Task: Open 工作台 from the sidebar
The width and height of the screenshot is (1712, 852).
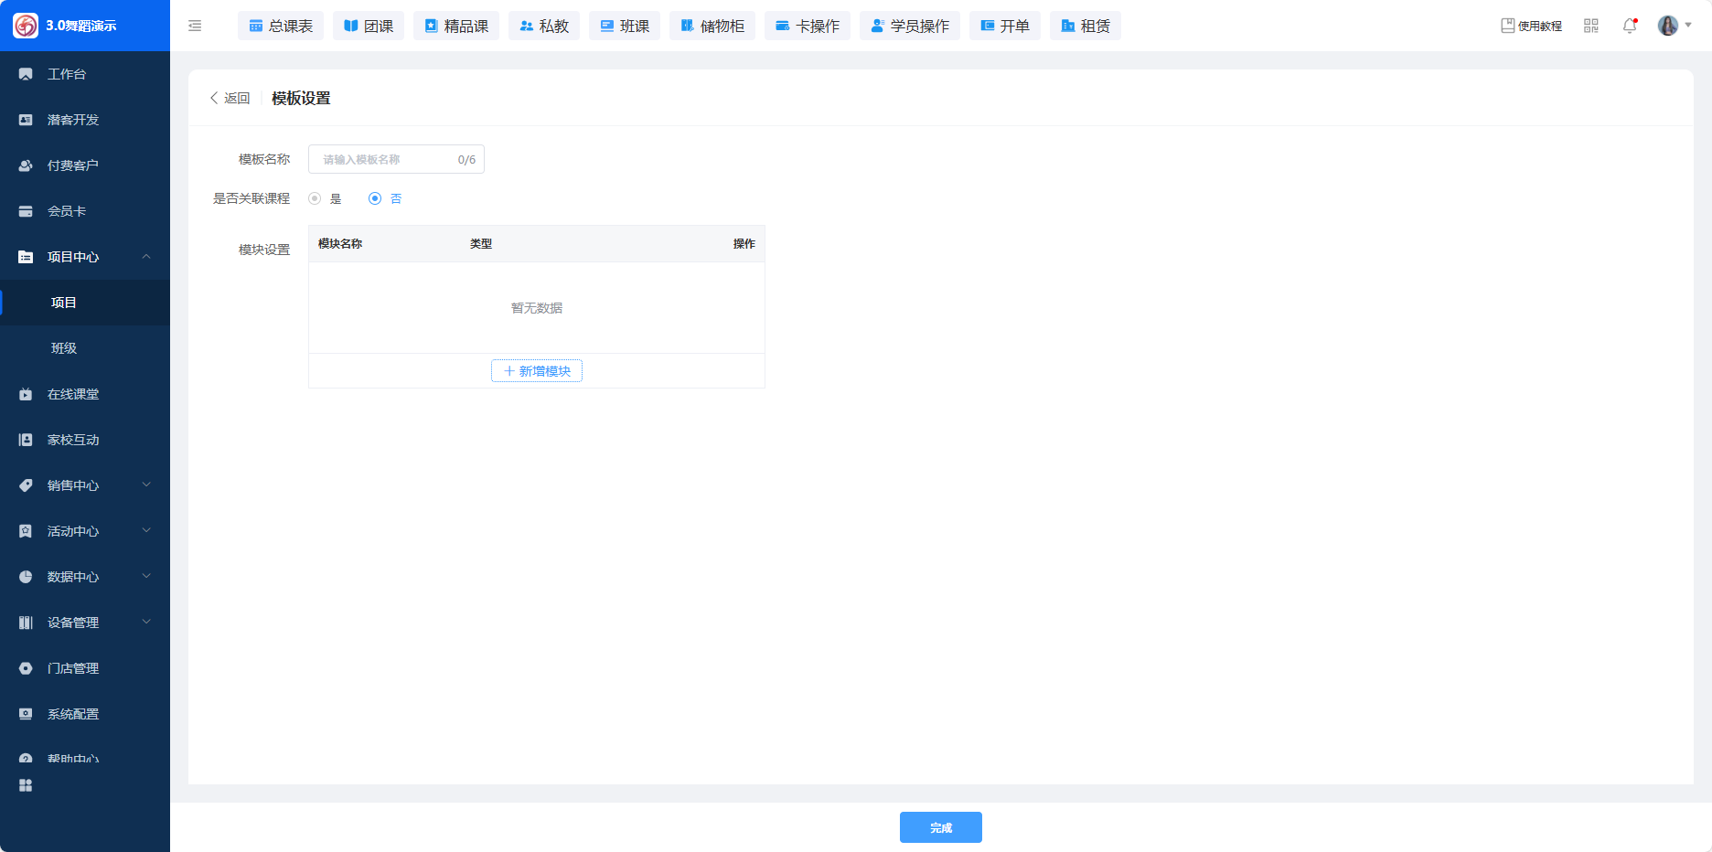Action: tap(67, 74)
